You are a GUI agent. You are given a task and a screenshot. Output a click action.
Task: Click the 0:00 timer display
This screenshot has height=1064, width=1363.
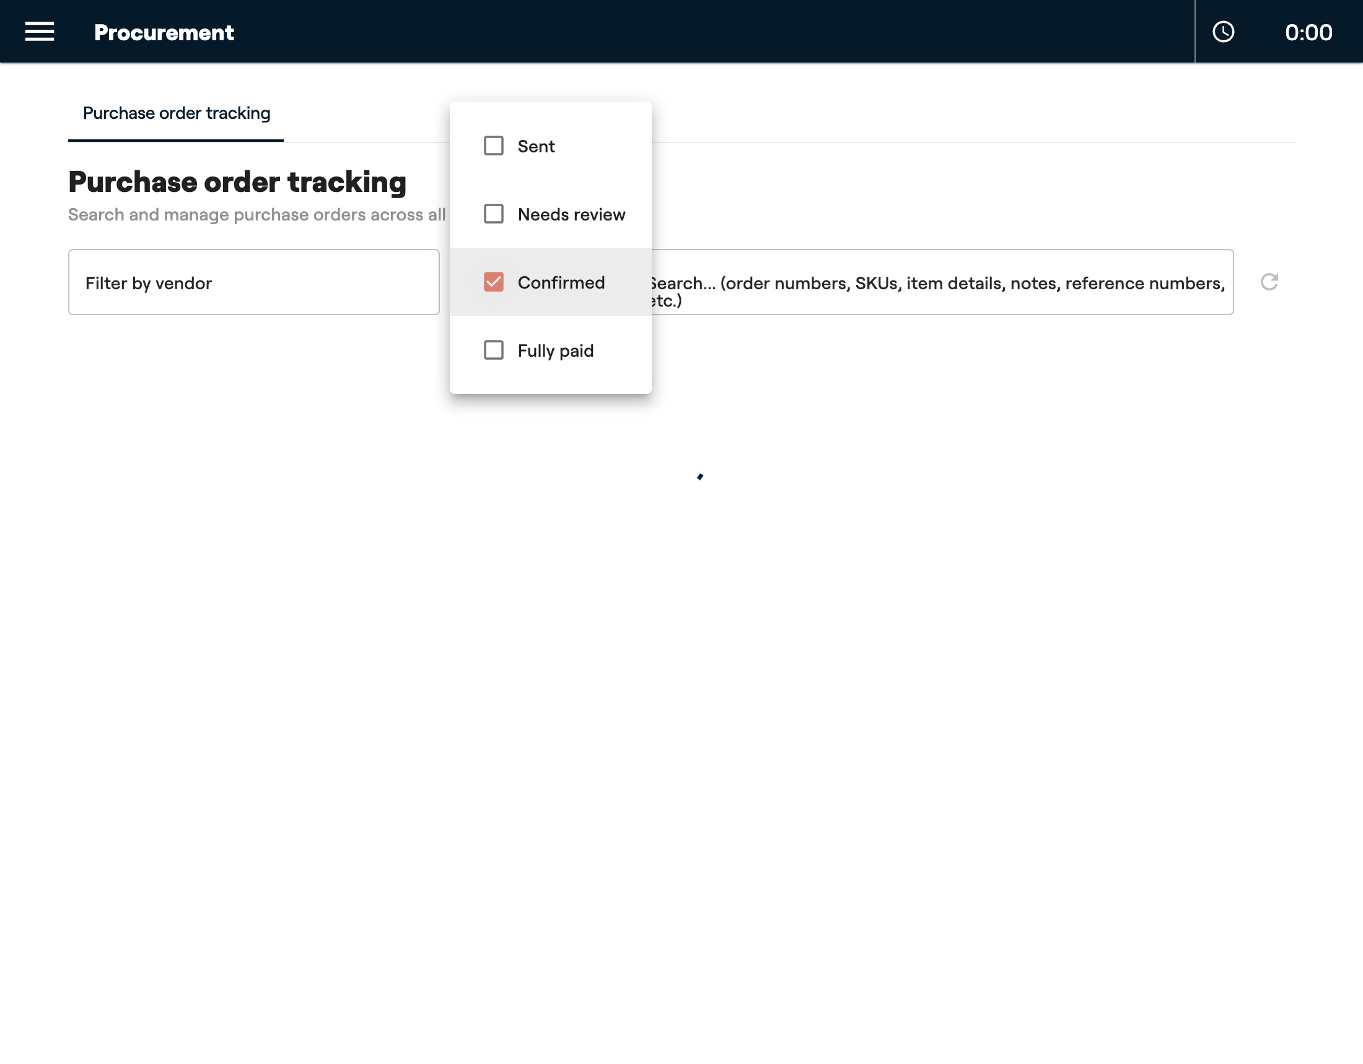(1308, 32)
